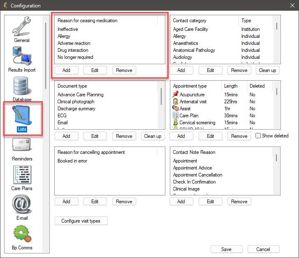Screen dimensions: 299x258
Task: Select 'Clinical photograph' document type
Action: pyautogui.click(x=76, y=102)
